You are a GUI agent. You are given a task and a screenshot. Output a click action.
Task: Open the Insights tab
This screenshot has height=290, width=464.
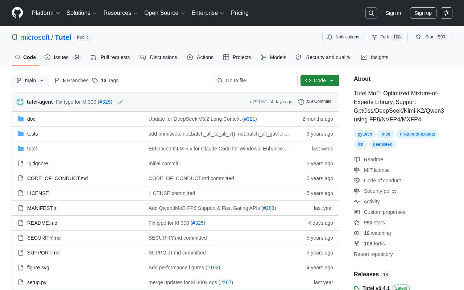pos(374,57)
